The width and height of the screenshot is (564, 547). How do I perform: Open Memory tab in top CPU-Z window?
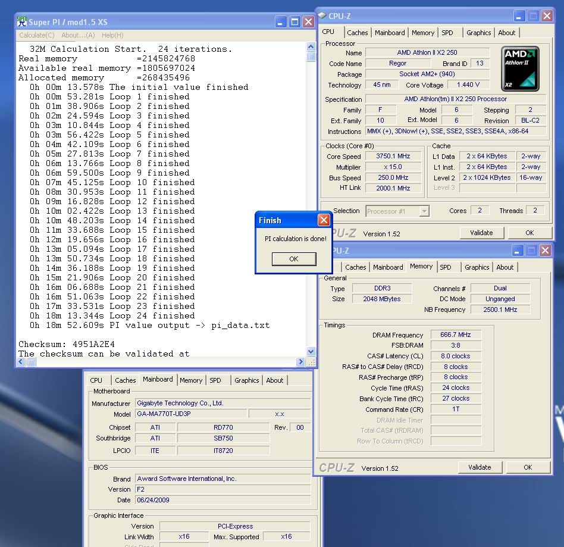[x=422, y=33]
